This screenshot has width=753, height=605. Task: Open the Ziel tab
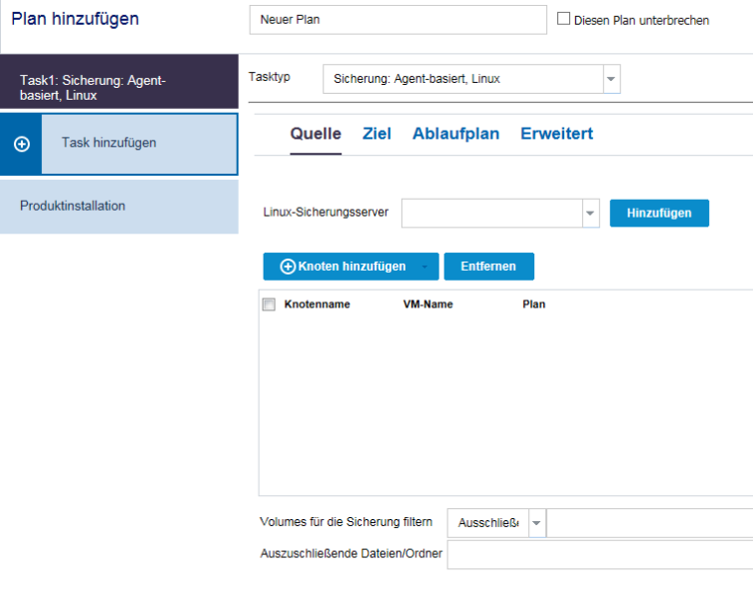[x=376, y=134]
